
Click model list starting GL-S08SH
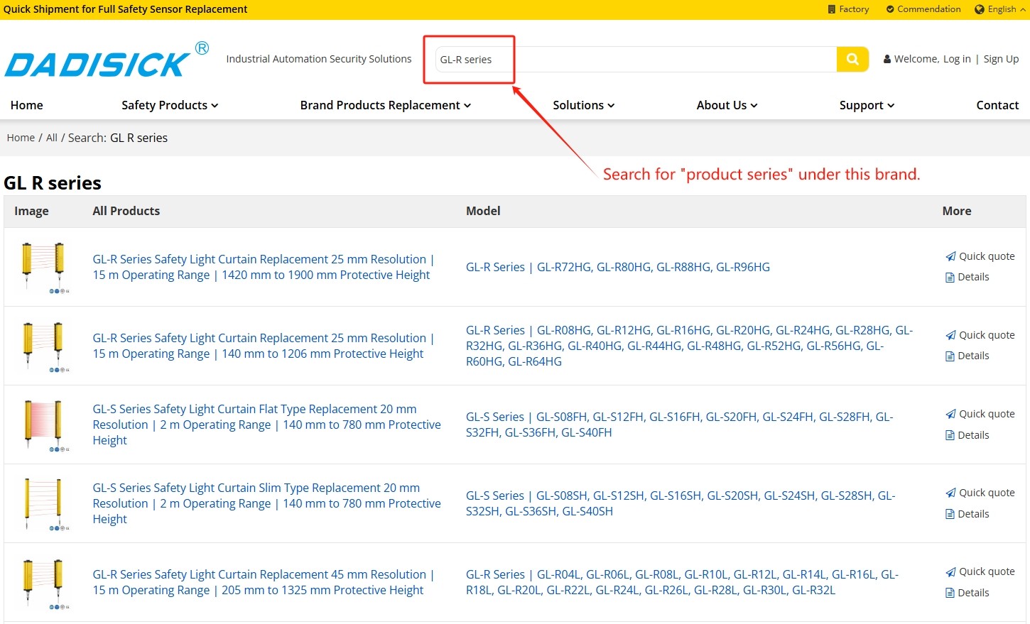681,503
